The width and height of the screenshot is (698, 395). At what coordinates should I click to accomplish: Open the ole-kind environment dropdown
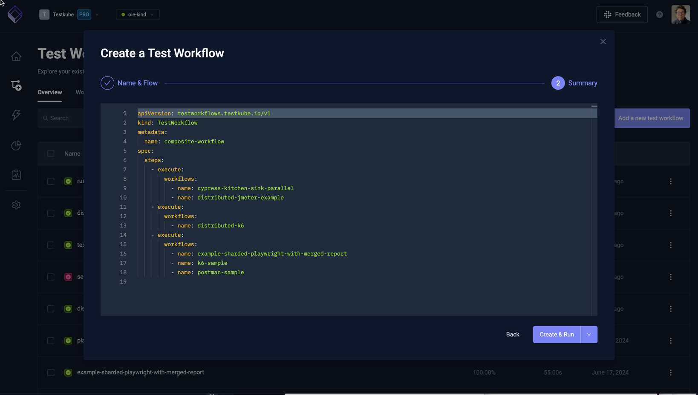tap(137, 14)
